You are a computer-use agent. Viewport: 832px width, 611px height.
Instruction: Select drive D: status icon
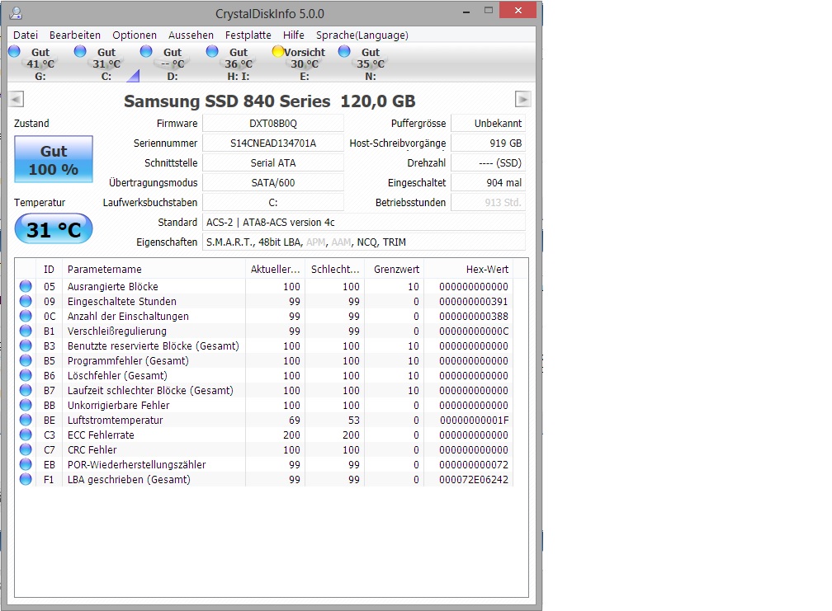pyautogui.click(x=146, y=51)
